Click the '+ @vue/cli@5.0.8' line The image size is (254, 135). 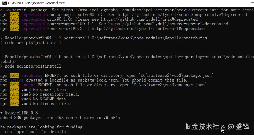coord(19,113)
